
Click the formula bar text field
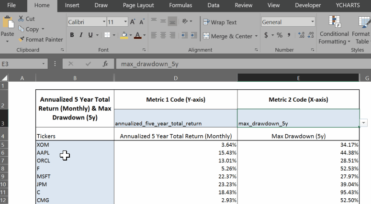point(244,64)
